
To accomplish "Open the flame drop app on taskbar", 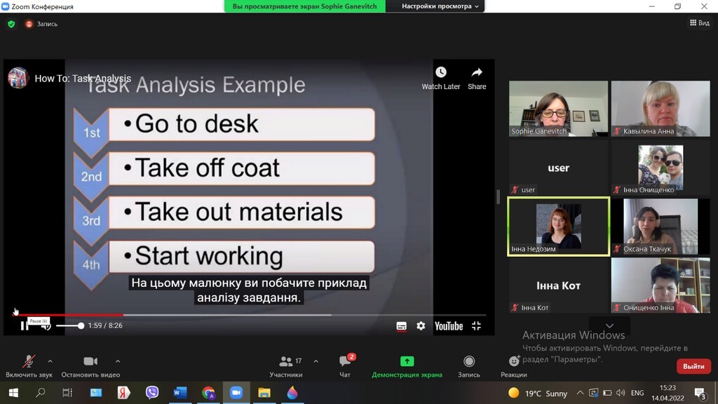I will coord(292,393).
